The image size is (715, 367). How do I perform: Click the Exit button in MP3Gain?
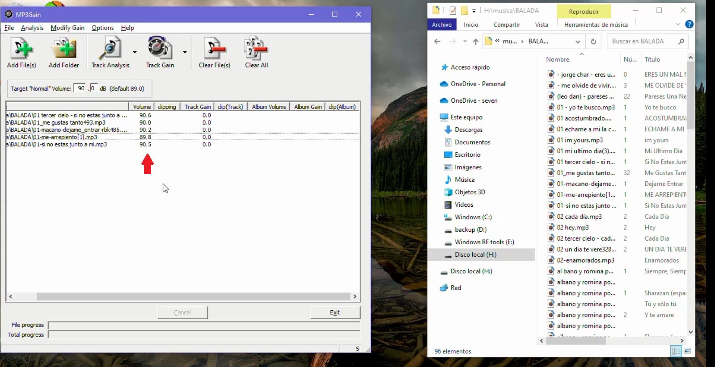click(335, 313)
